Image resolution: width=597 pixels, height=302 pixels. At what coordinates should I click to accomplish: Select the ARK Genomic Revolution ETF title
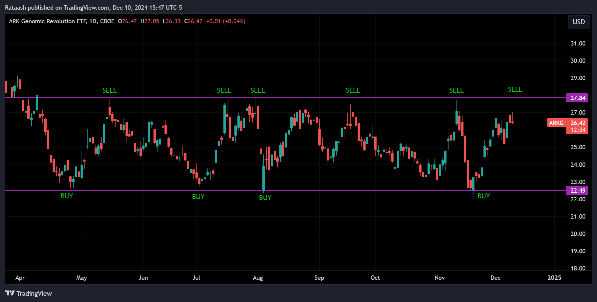point(48,21)
